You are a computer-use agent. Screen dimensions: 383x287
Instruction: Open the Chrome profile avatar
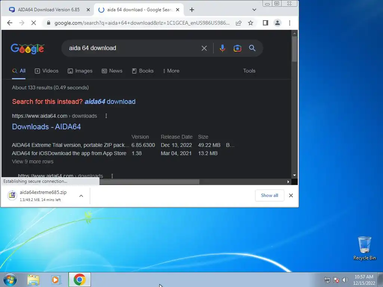278,23
